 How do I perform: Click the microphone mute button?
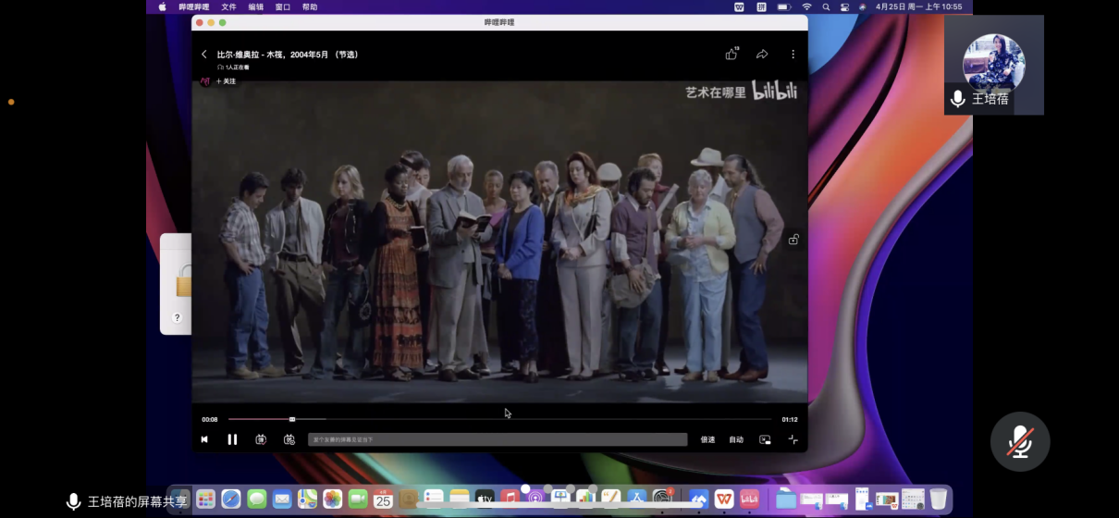[x=1020, y=441]
